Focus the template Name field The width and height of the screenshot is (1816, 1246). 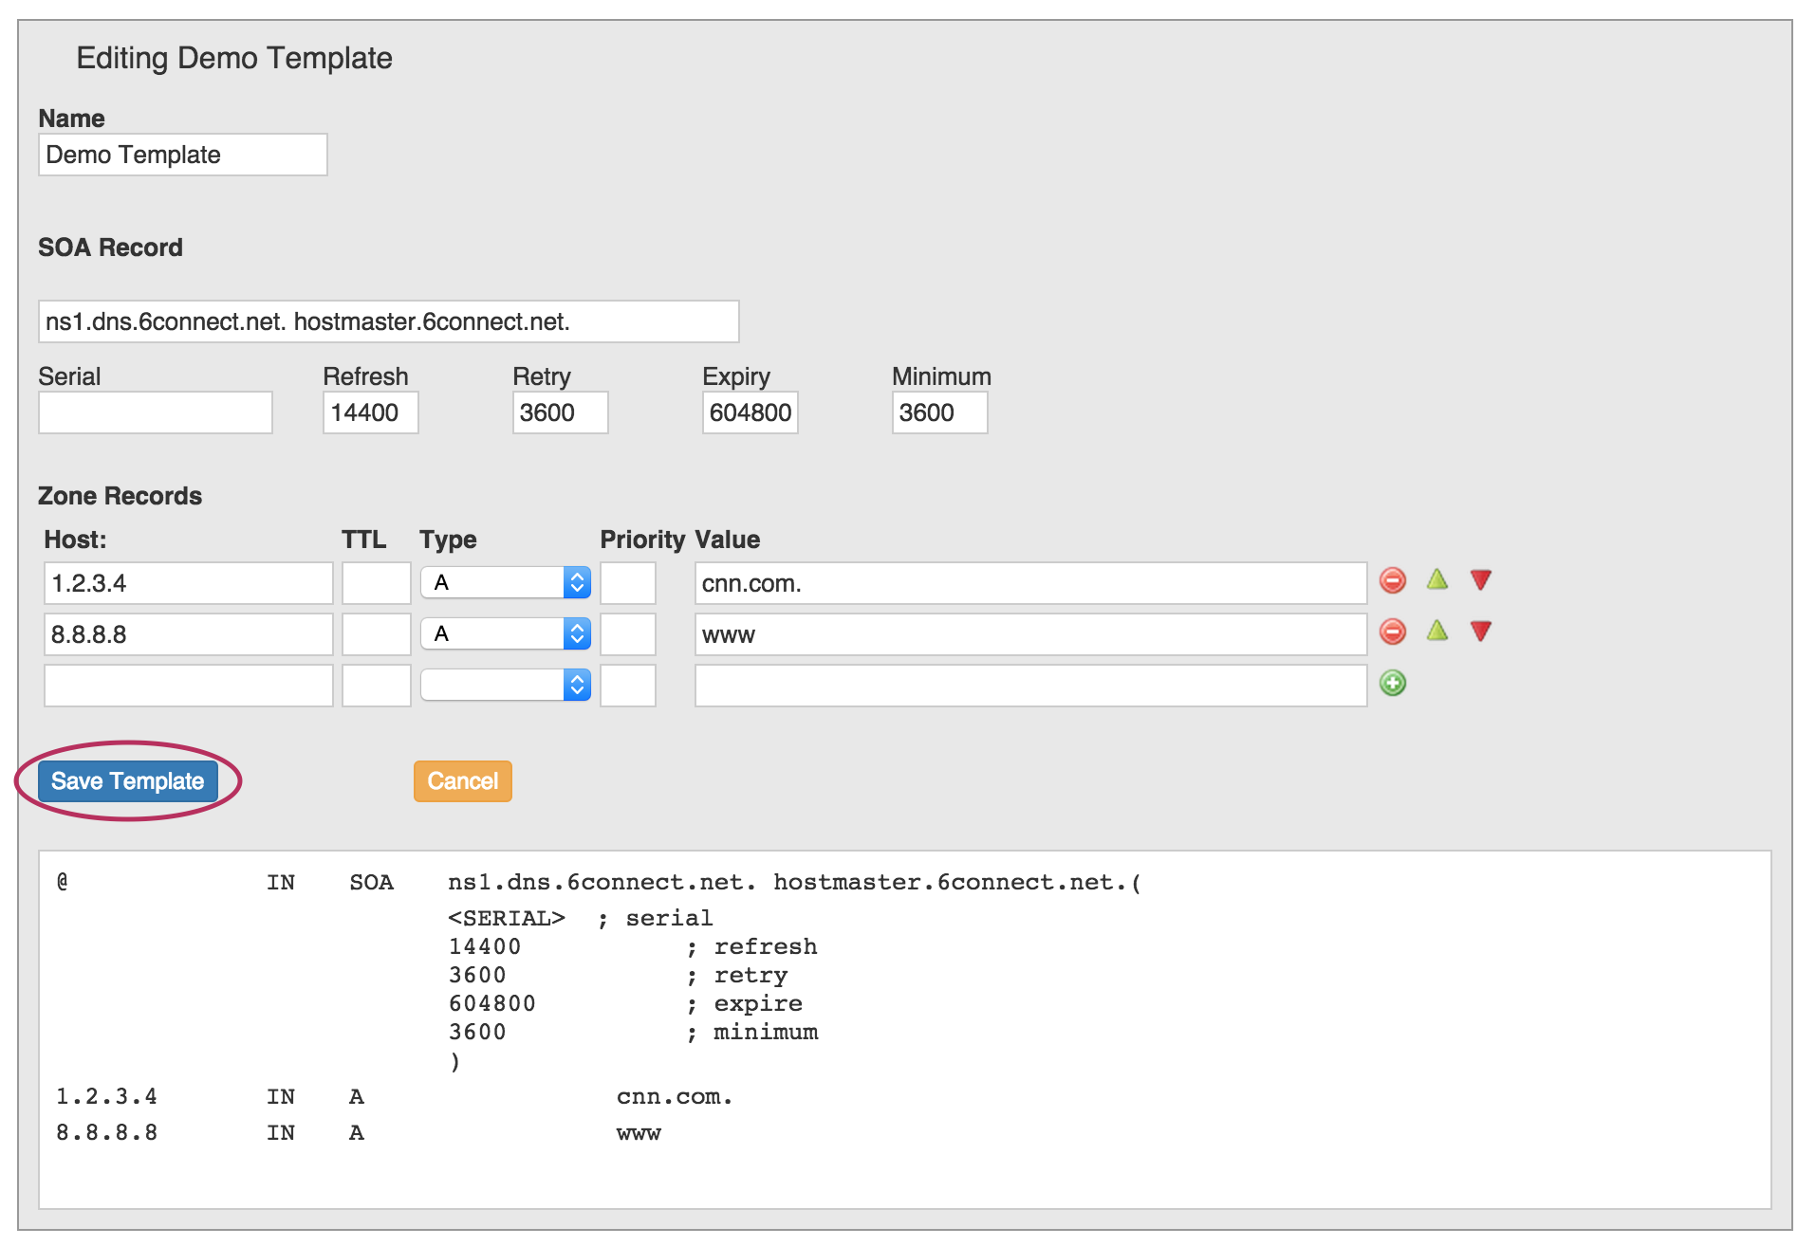point(182,156)
